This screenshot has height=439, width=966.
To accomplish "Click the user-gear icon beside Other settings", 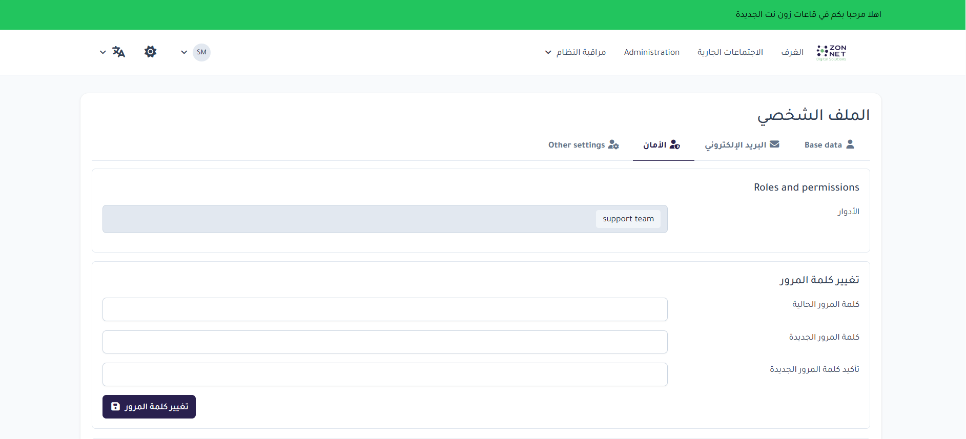I will pos(613,145).
